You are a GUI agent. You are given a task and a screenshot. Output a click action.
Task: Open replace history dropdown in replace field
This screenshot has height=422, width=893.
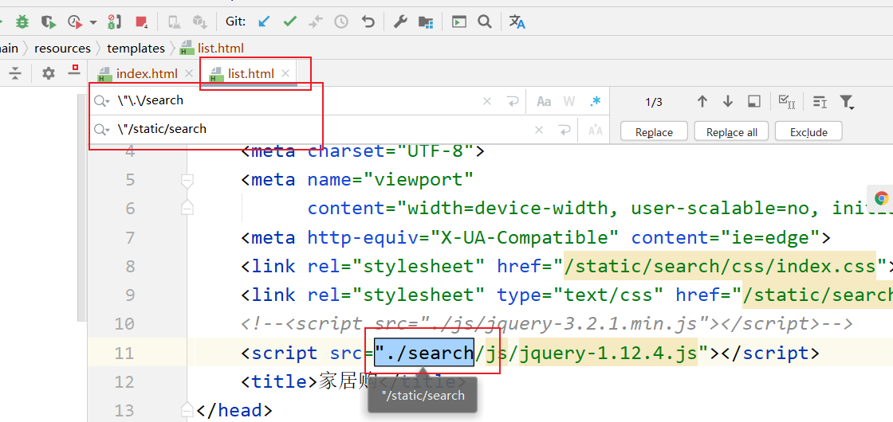point(102,130)
